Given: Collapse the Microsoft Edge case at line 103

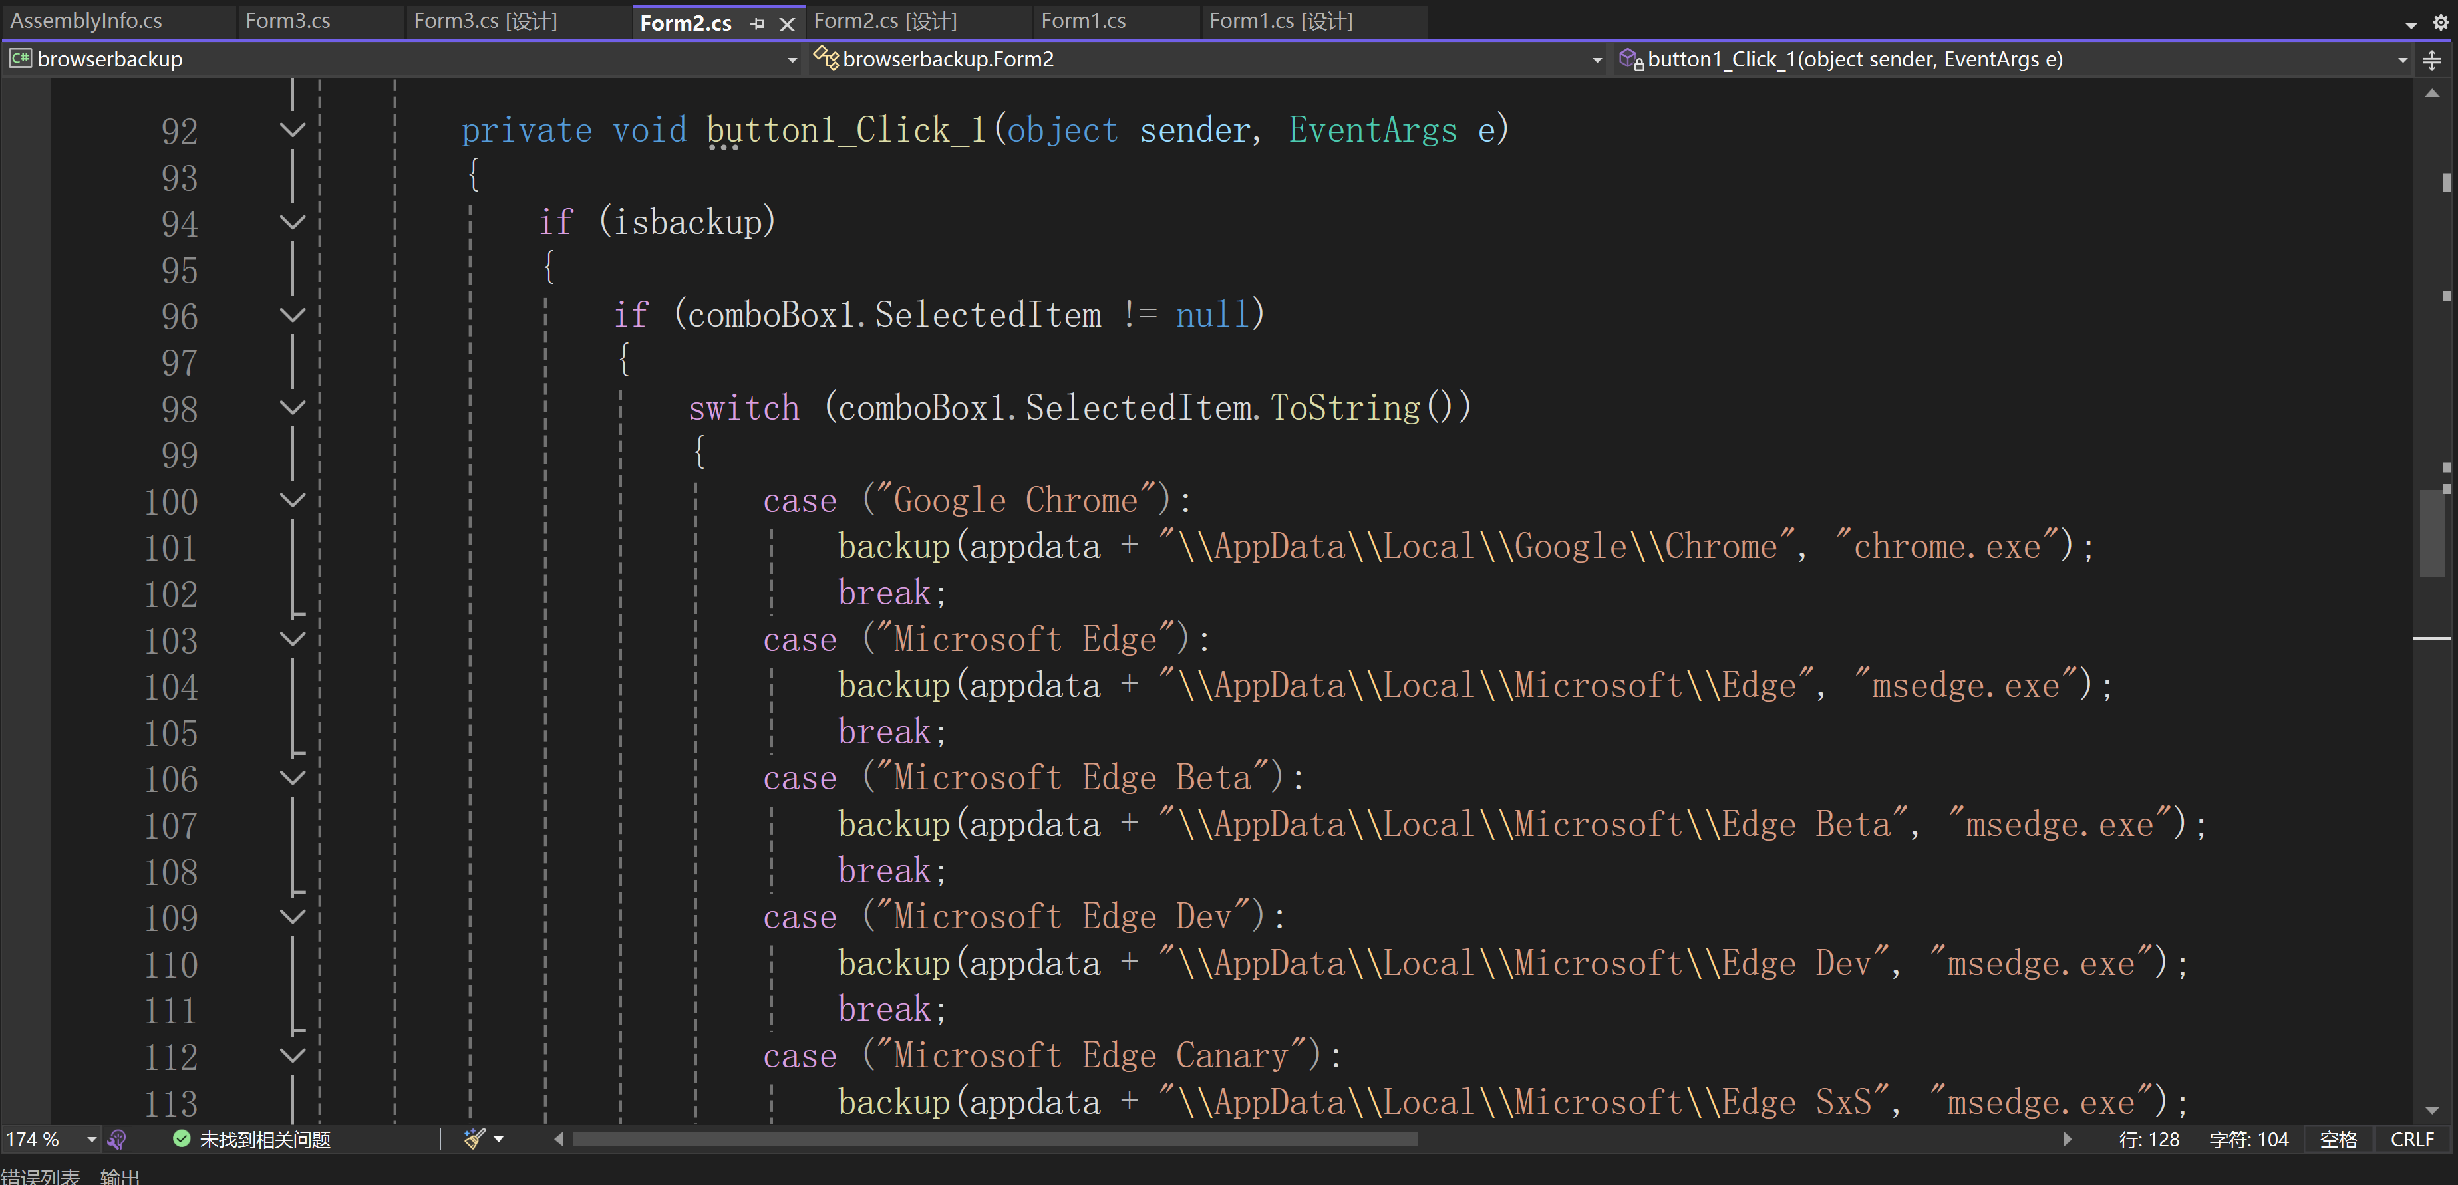Looking at the screenshot, I should click(x=293, y=639).
